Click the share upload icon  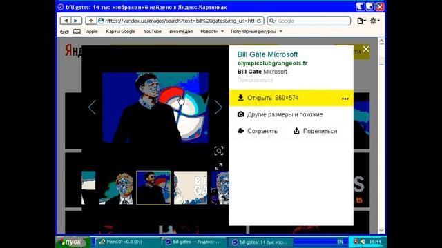296,130
